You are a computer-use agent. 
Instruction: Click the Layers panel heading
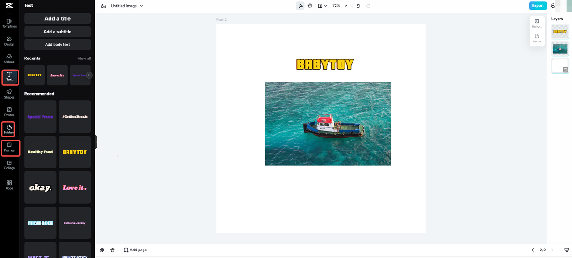(557, 19)
